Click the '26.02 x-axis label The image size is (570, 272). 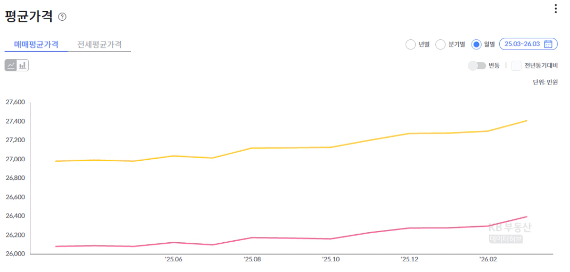488,260
